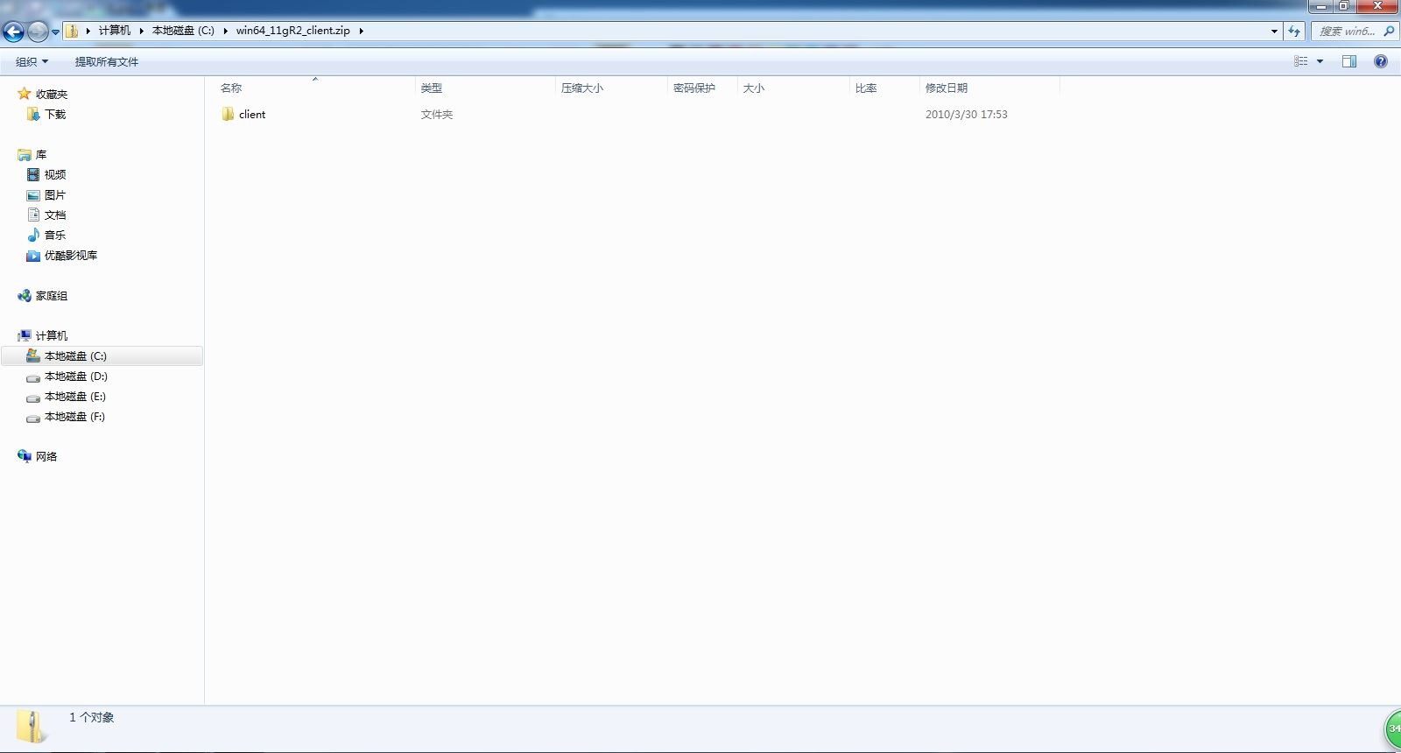
Task: Click the 视频 library icon
Action: pyautogui.click(x=33, y=174)
